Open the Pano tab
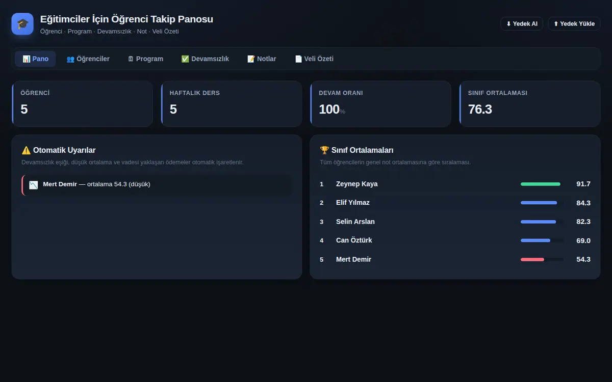The width and height of the screenshot is (612, 382). pos(35,59)
